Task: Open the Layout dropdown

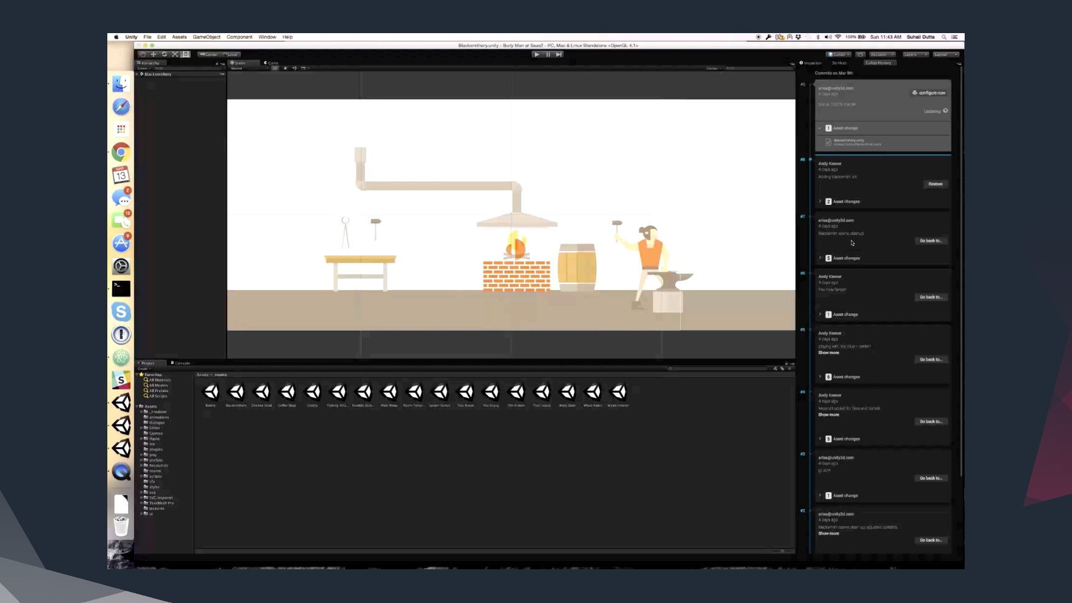Action: click(x=945, y=55)
